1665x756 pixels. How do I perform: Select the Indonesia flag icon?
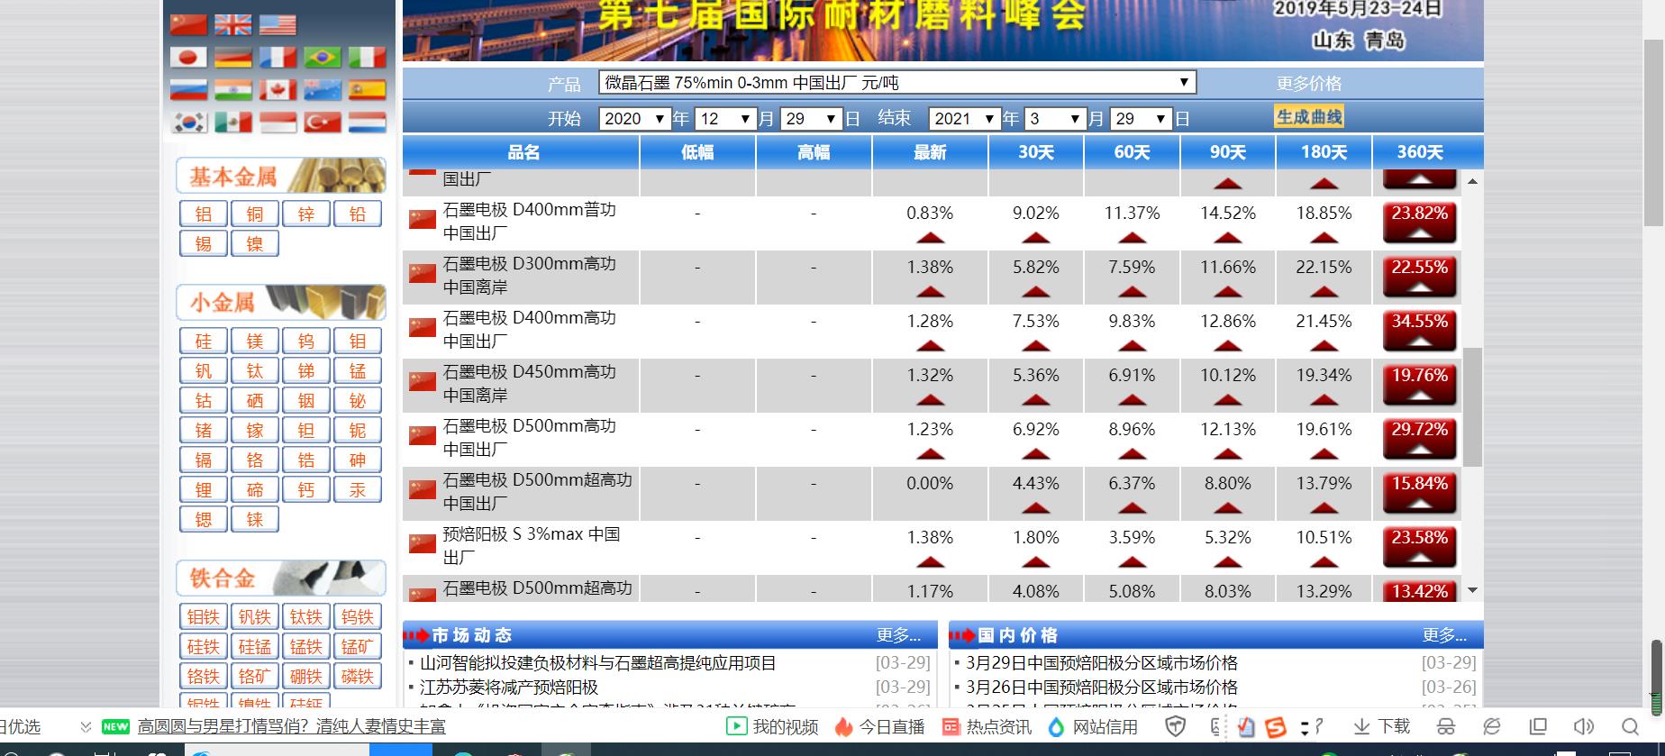click(277, 123)
